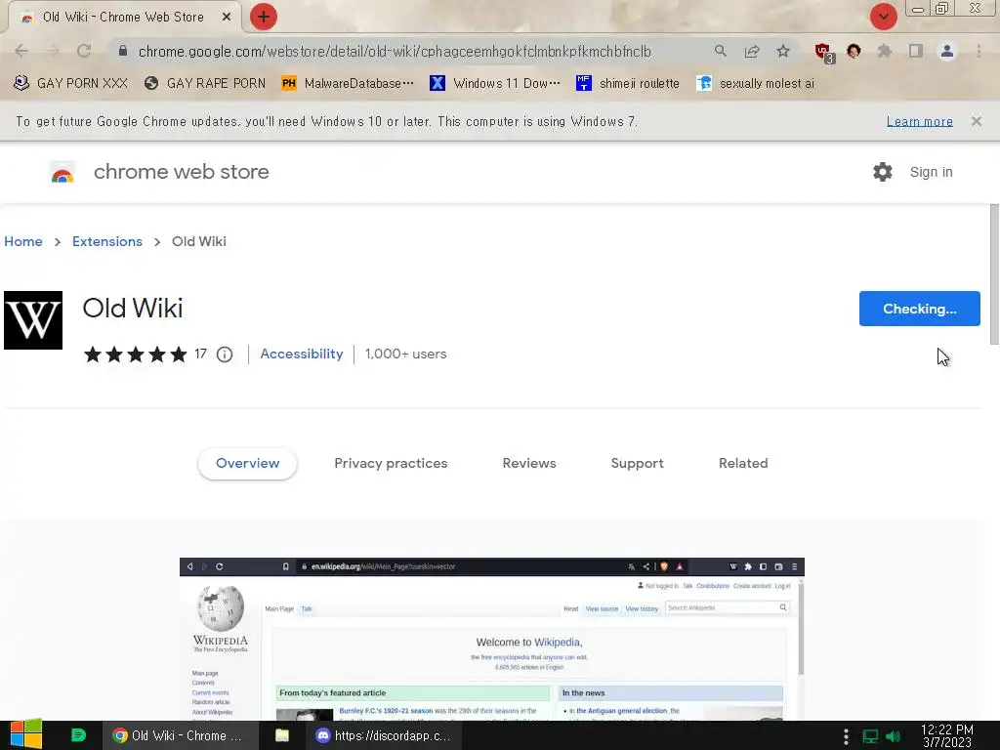Show hidden tray icons dots
The image size is (1000, 750).
coord(846,736)
